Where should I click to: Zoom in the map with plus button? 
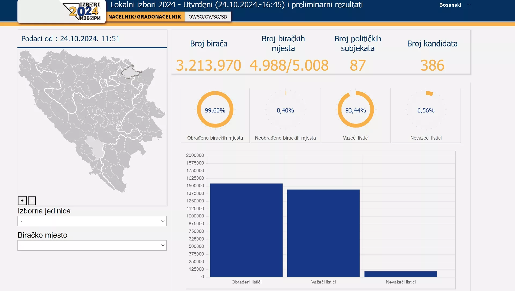22,201
